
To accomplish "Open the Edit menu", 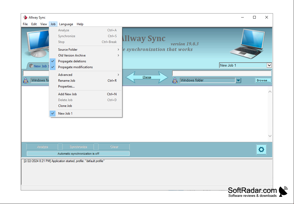I will click(x=34, y=24).
